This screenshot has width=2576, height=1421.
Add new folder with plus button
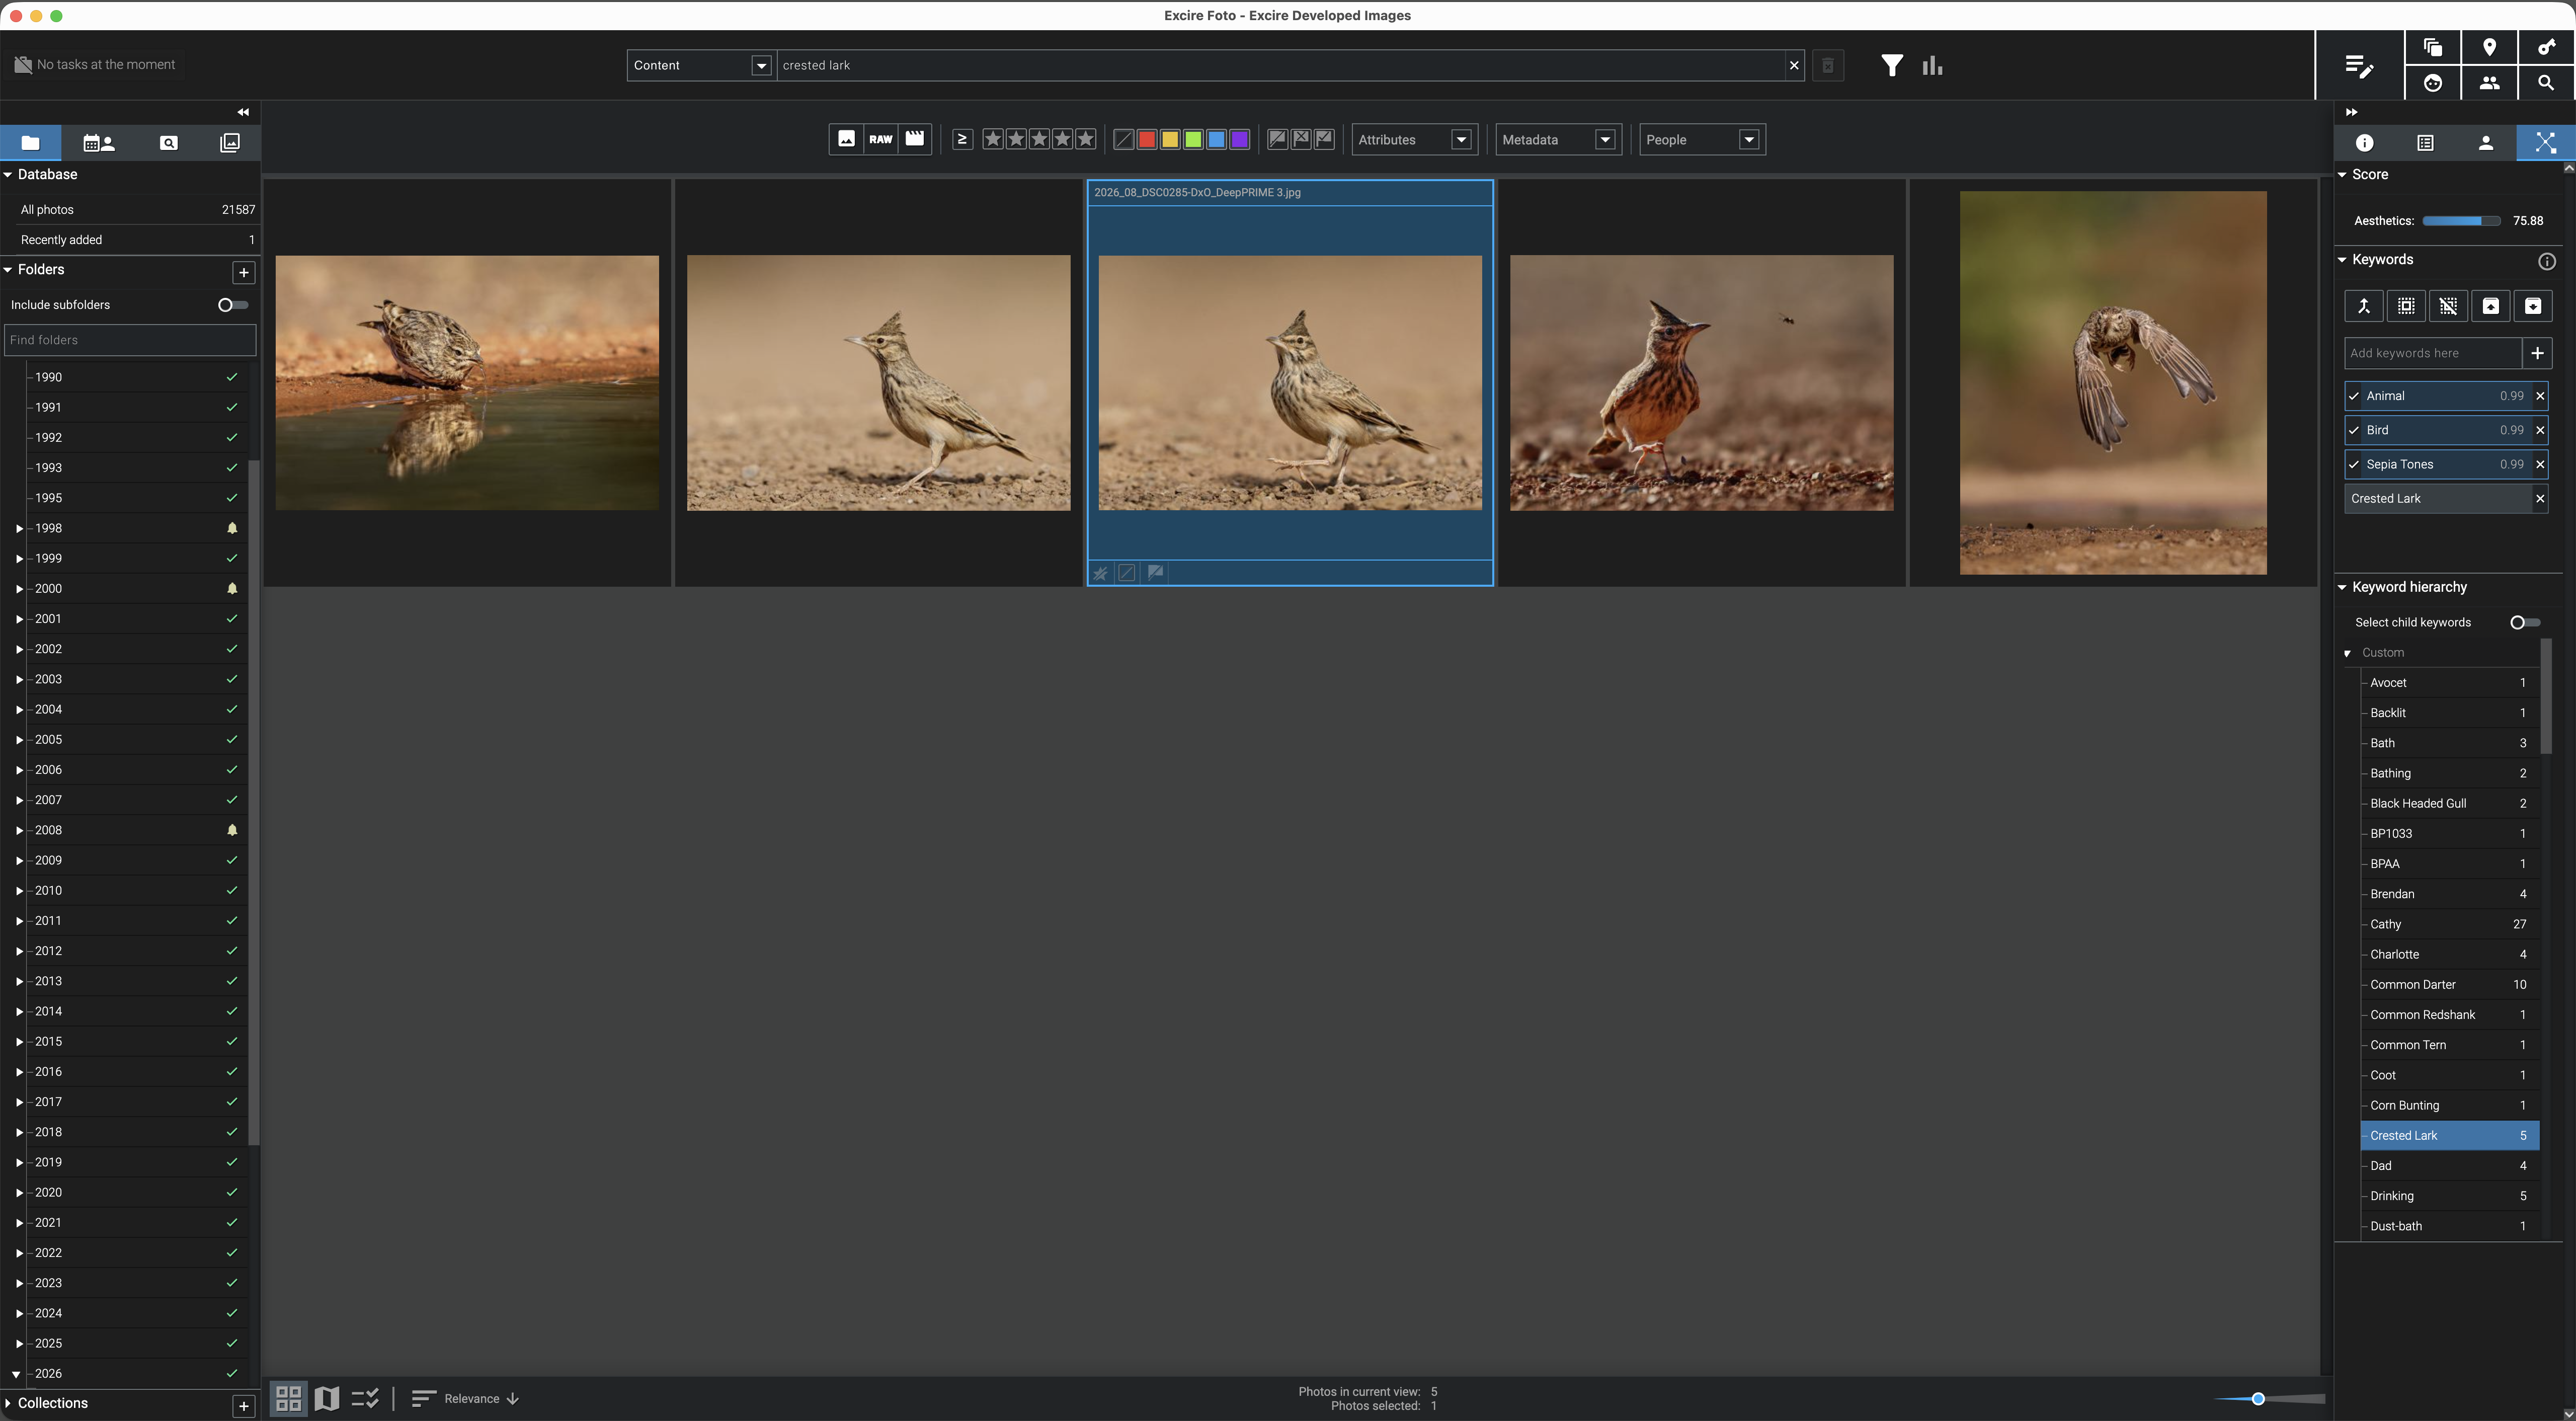tap(243, 272)
